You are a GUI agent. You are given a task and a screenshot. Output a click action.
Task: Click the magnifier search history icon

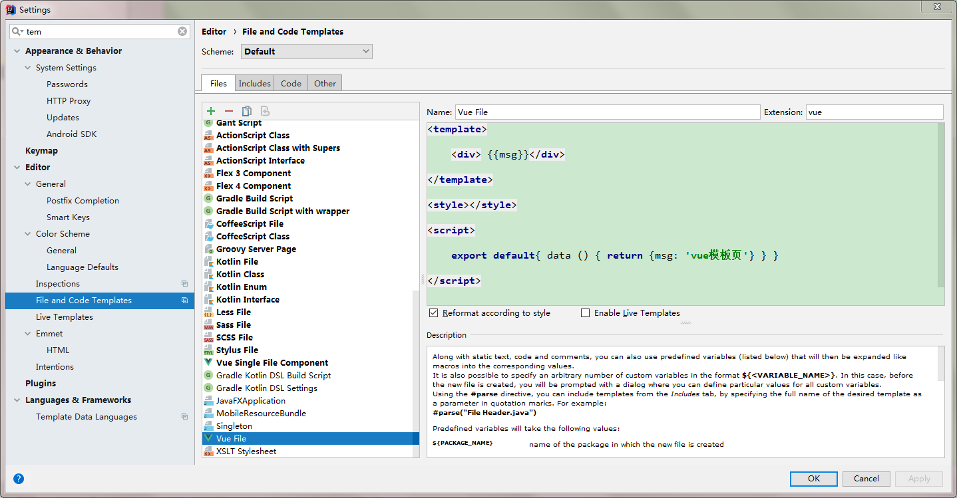click(18, 31)
